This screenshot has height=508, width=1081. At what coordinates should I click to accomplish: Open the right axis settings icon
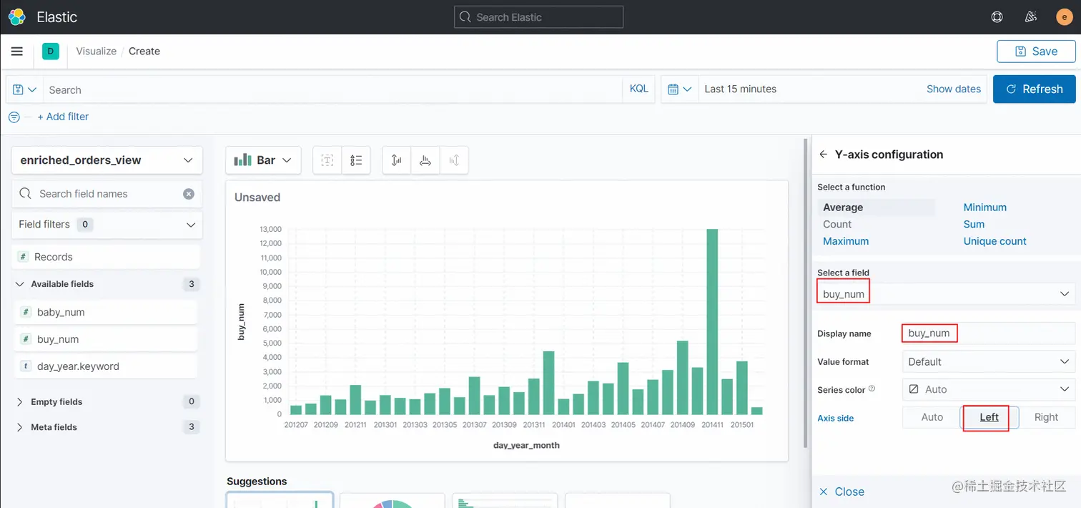click(x=454, y=160)
